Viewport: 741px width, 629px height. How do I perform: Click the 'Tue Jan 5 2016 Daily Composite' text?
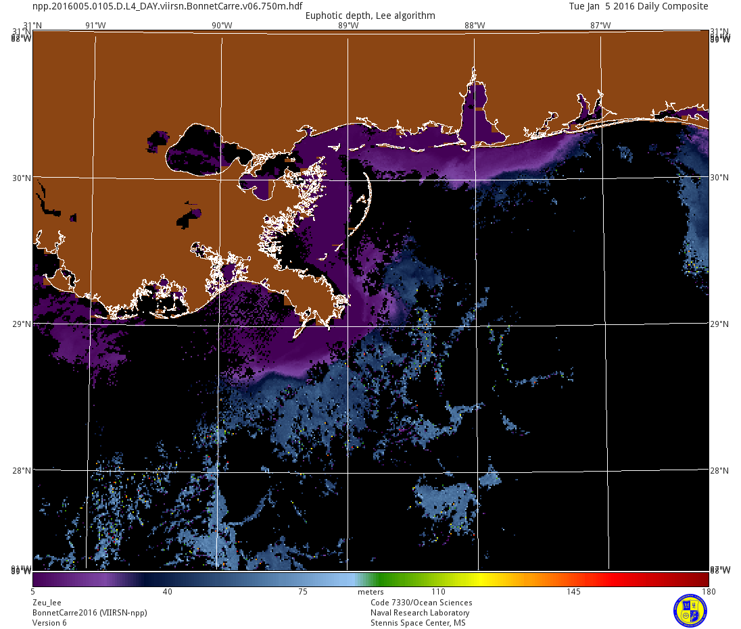[638, 6]
